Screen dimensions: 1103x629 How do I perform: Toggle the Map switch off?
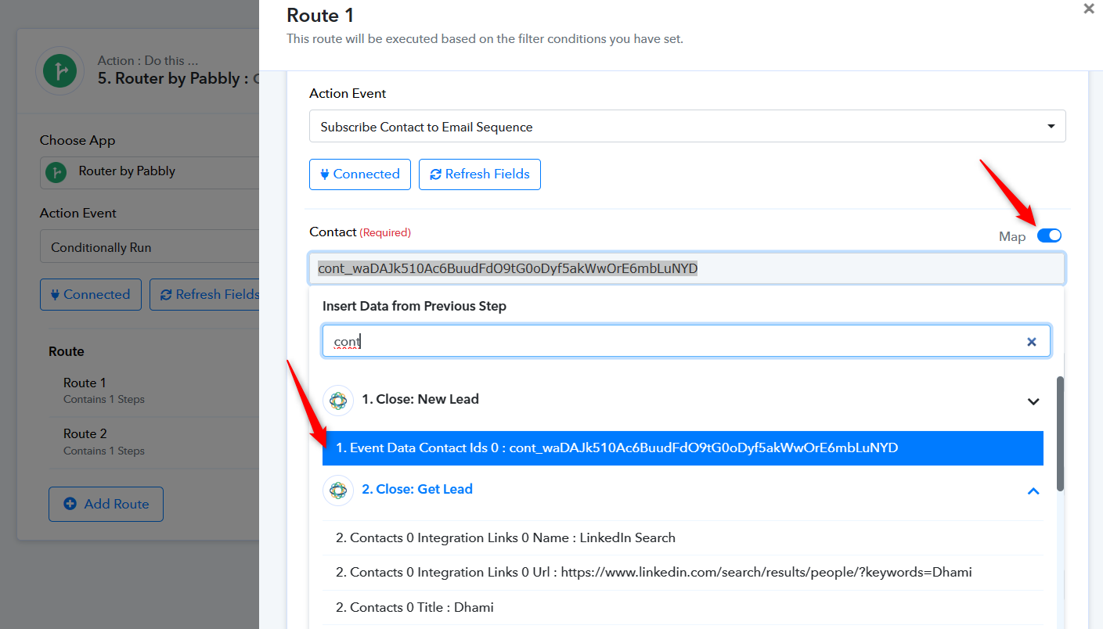point(1049,235)
